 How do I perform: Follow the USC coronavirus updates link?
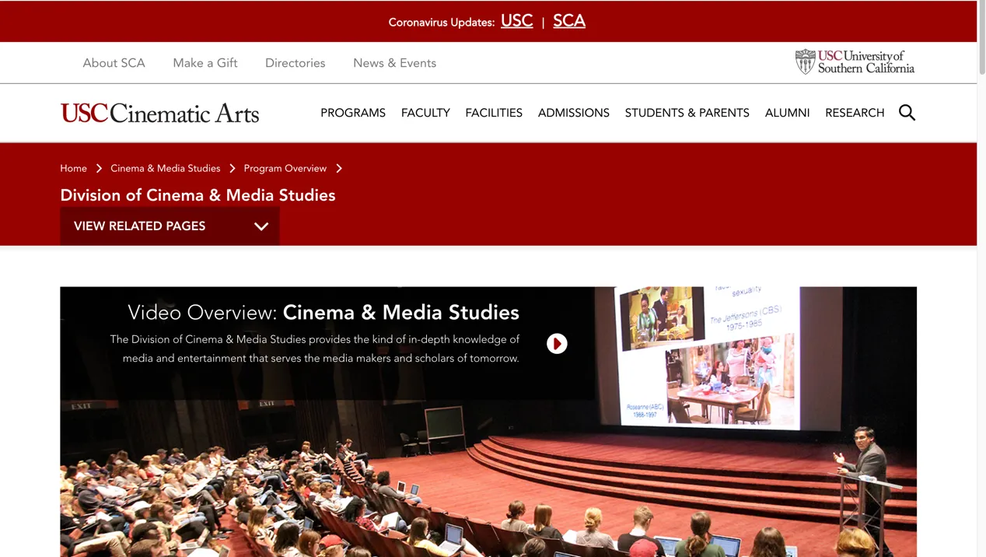point(516,21)
